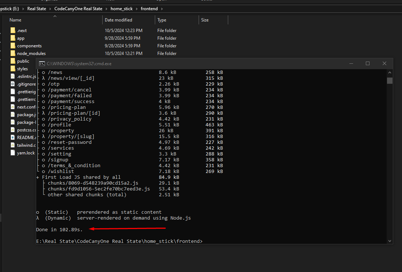The width and height of the screenshot is (402, 272).
Task: Click the cmd window scrollbar thumb
Action: (x=390, y=80)
